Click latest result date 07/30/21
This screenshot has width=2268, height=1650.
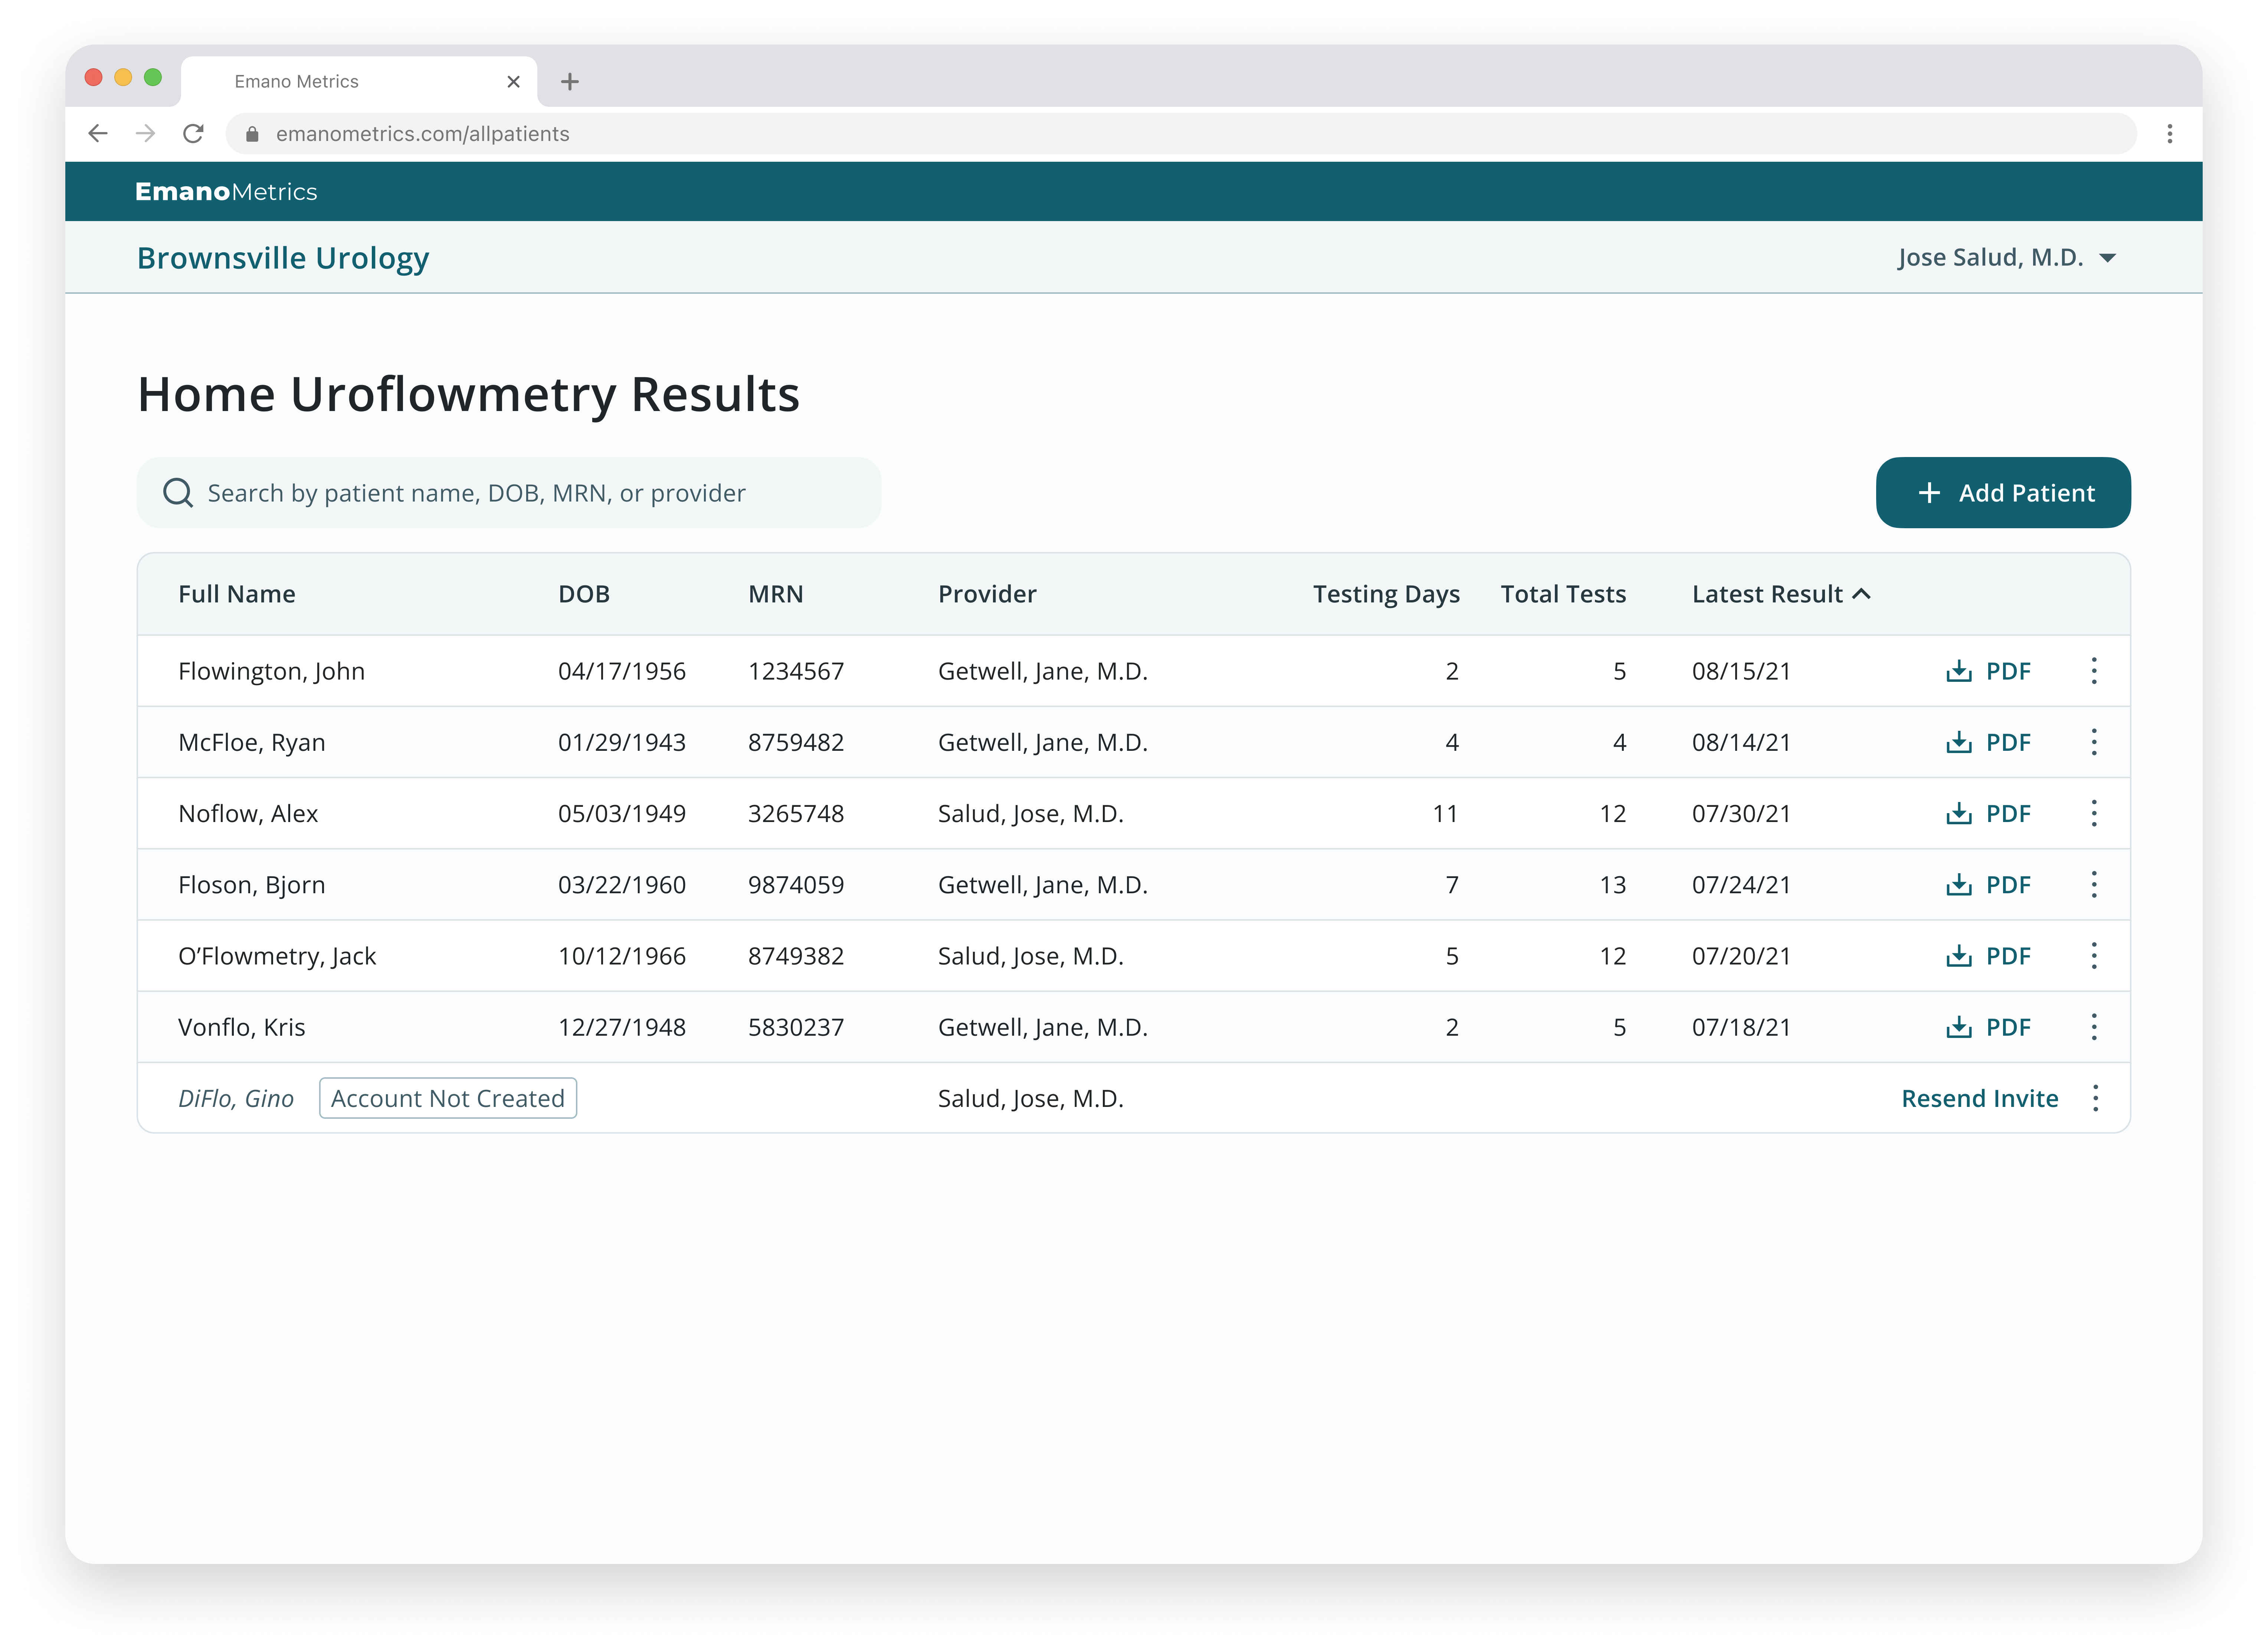pos(1741,814)
